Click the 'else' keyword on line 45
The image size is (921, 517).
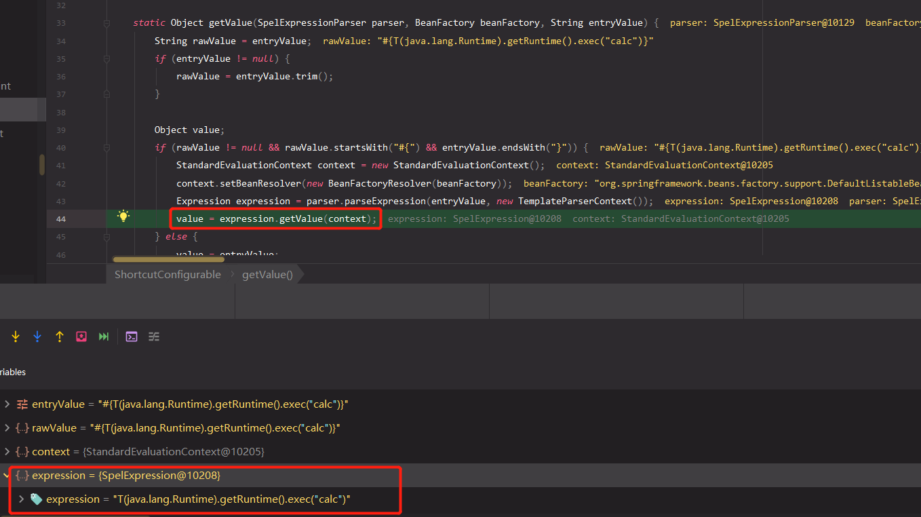point(176,237)
